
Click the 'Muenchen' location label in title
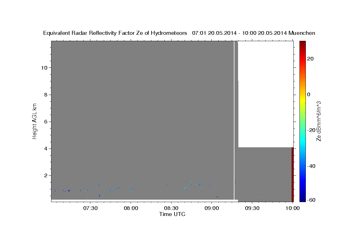click(302, 33)
